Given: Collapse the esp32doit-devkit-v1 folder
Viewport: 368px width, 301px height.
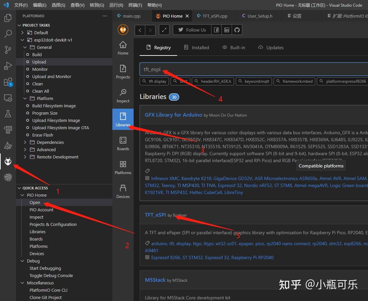Looking at the screenshot, I should click(22, 40).
